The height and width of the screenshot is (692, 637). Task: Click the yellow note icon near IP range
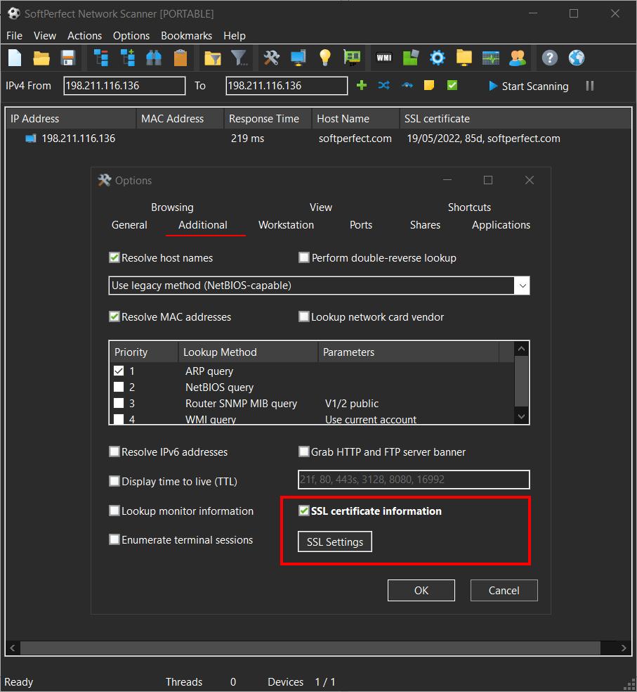429,85
